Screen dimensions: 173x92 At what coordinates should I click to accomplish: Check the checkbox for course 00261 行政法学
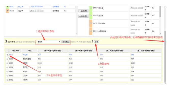tap(91, 23)
